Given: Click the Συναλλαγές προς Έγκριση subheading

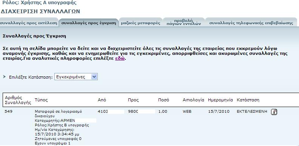Looking at the screenshot, I should [34, 36].
